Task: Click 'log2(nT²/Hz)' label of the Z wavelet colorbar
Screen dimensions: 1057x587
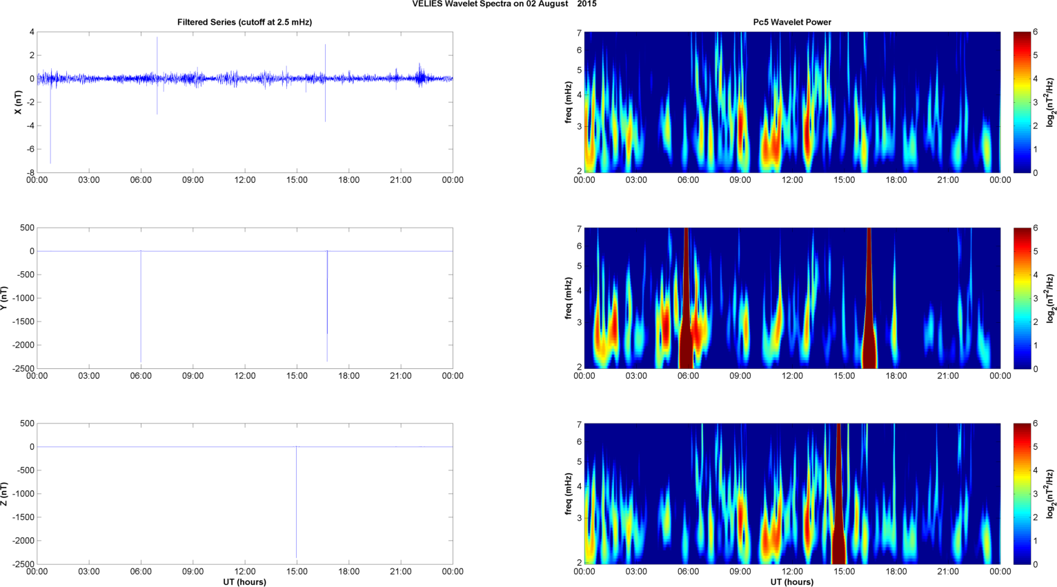Action: (x=1050, y=494)
